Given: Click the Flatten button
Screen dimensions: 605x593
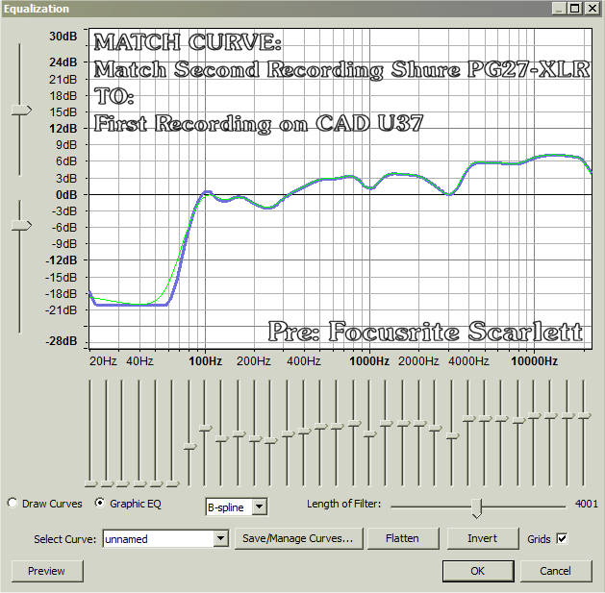Looking at the screenshot, I should (x=402, y=538).
